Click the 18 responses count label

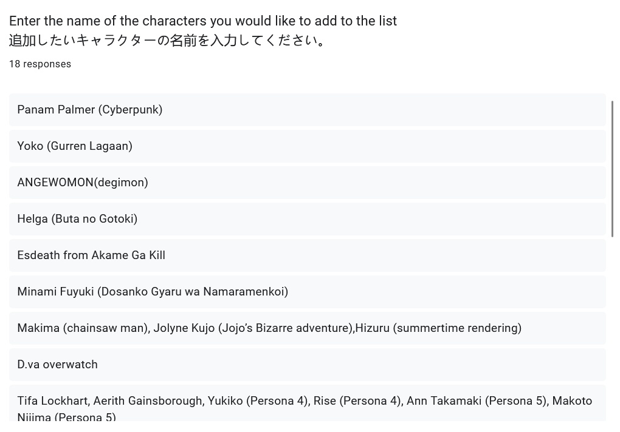[x=40, y=64]
